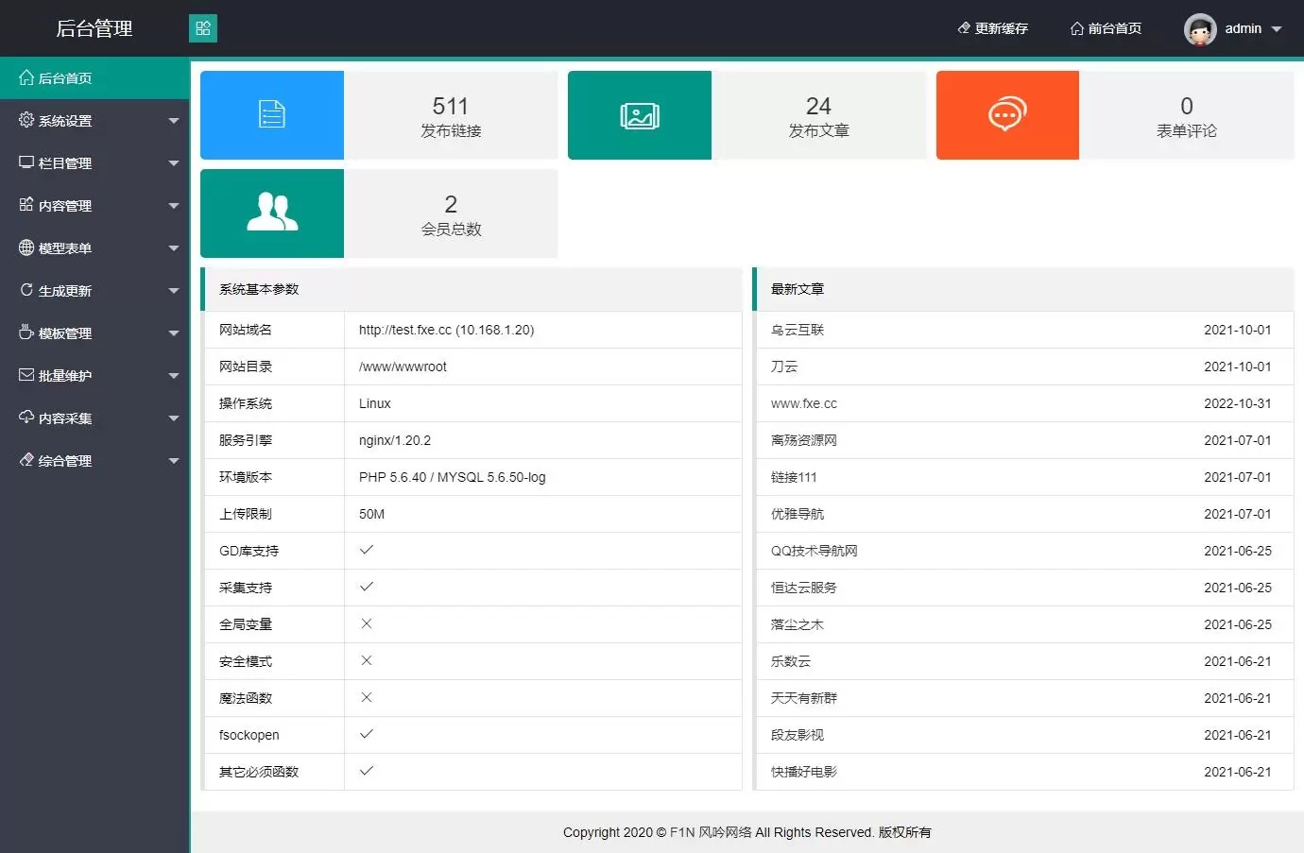Click the grid icon for 内容管理
This screenshot has width=1304, height=853.
tap(26, 205)
